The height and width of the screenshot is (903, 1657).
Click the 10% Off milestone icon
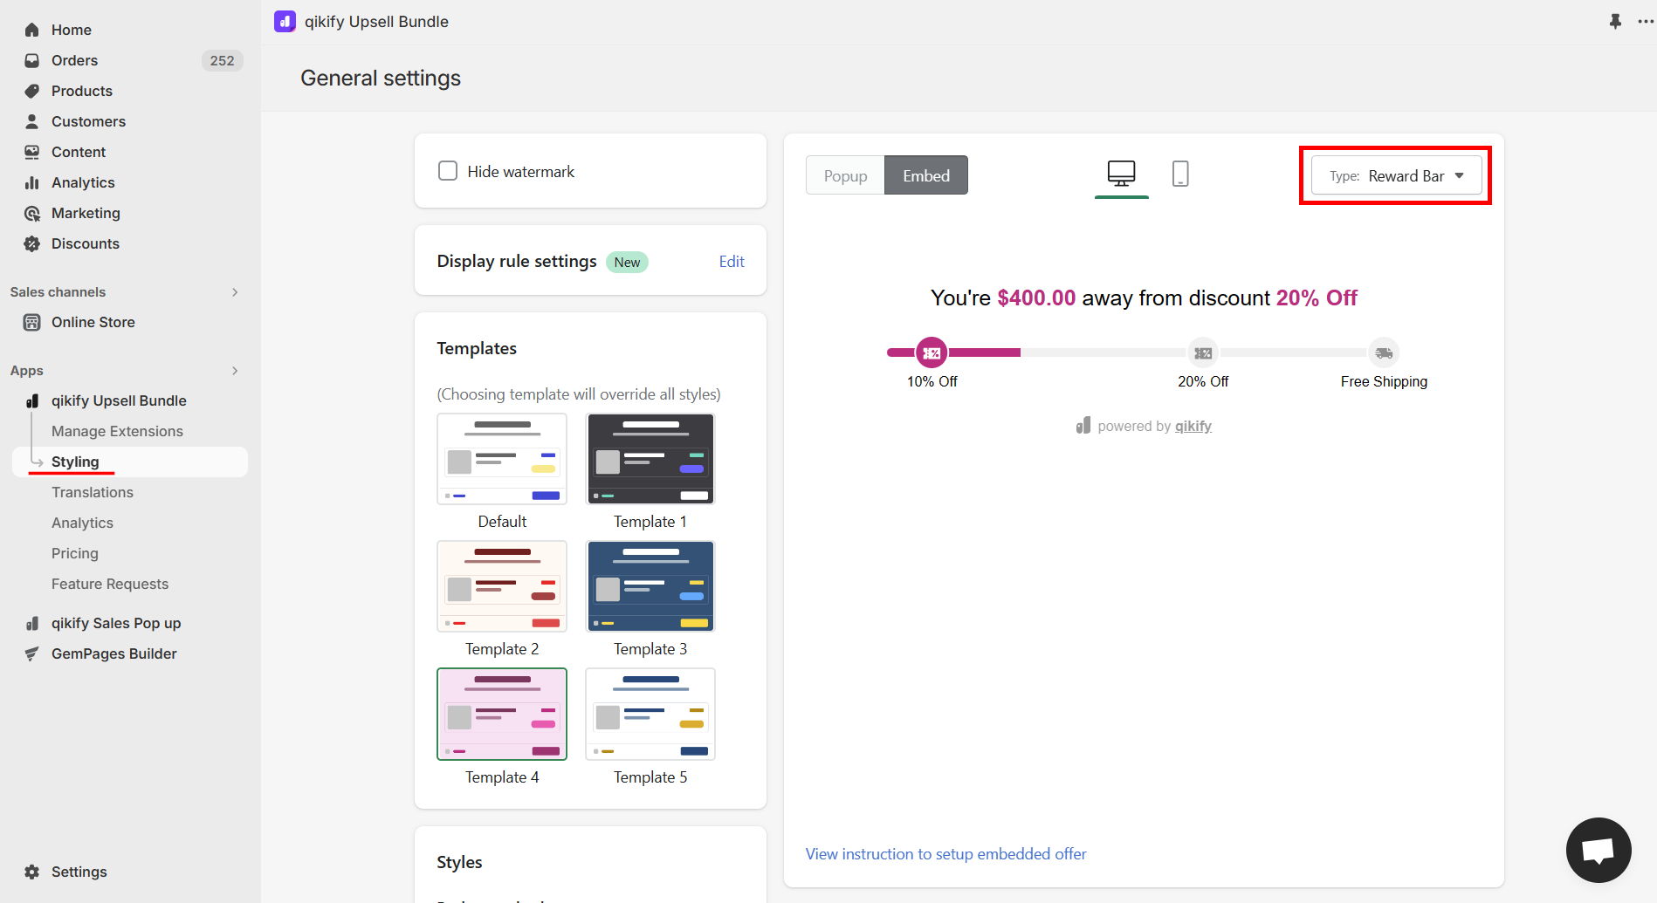click(x=932, y=352)
